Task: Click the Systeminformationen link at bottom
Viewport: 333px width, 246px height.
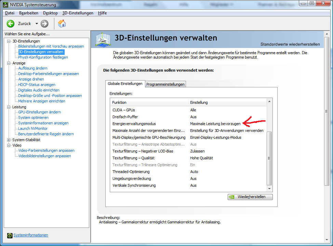Action: 31,235
